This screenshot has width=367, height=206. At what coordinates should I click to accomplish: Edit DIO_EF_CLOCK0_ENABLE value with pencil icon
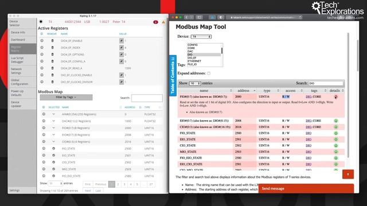[122, 75]
